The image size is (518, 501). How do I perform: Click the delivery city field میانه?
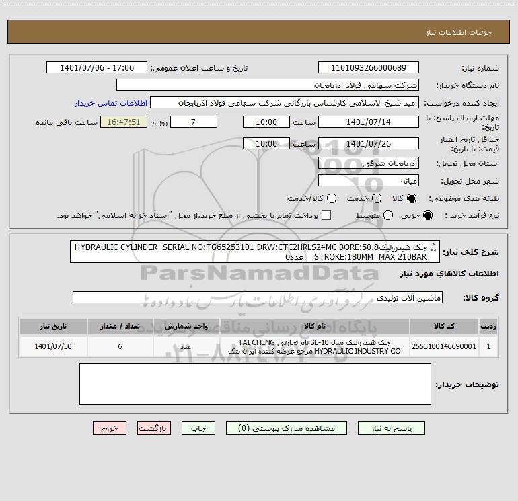coord(369,180)
